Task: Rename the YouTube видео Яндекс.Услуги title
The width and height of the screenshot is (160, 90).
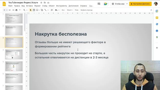Action: click(23, 2)
